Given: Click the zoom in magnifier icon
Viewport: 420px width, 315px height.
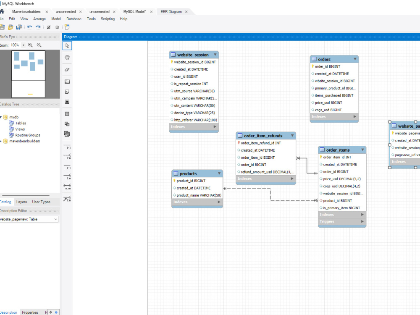Looking at the screenshot, I should click(x=30, y=45).
